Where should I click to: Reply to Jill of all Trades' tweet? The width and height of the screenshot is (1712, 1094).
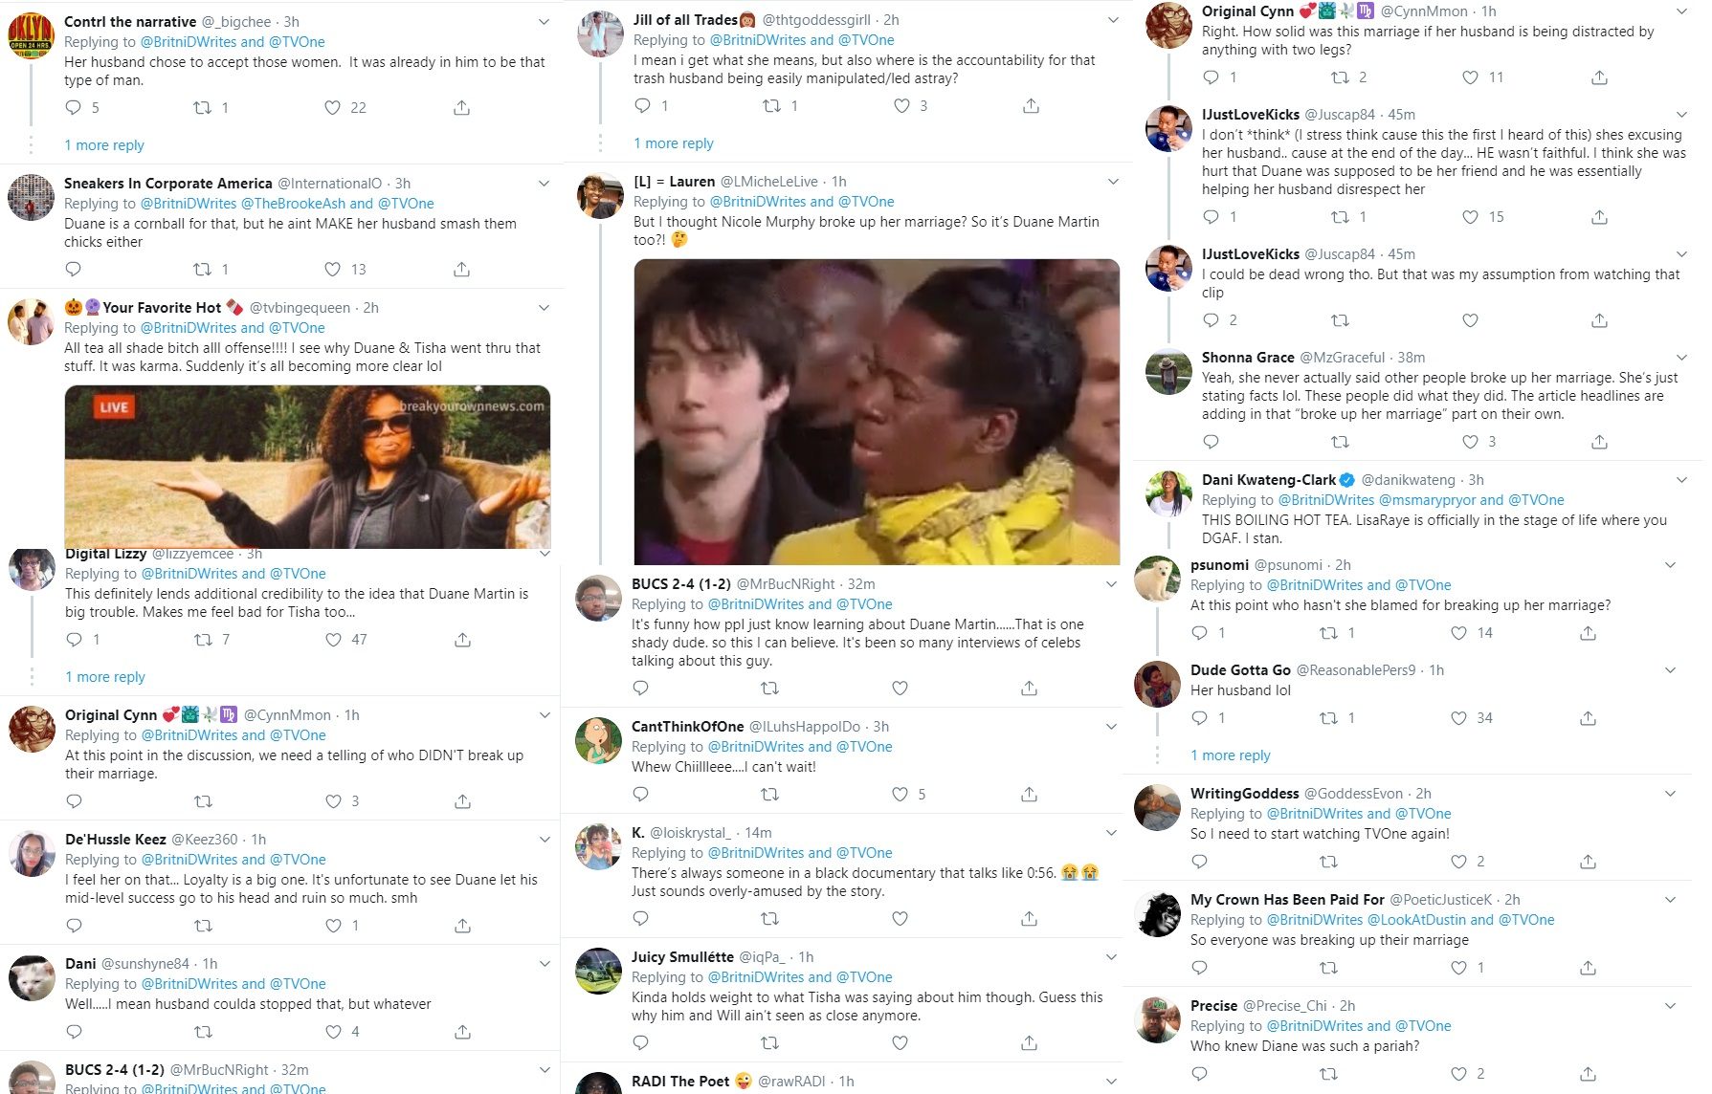pos(642,106)
